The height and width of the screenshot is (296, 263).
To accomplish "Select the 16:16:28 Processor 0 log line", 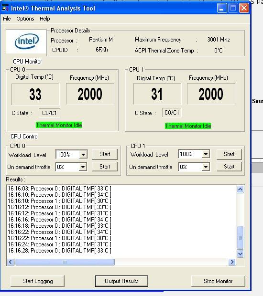I will 59,251.
